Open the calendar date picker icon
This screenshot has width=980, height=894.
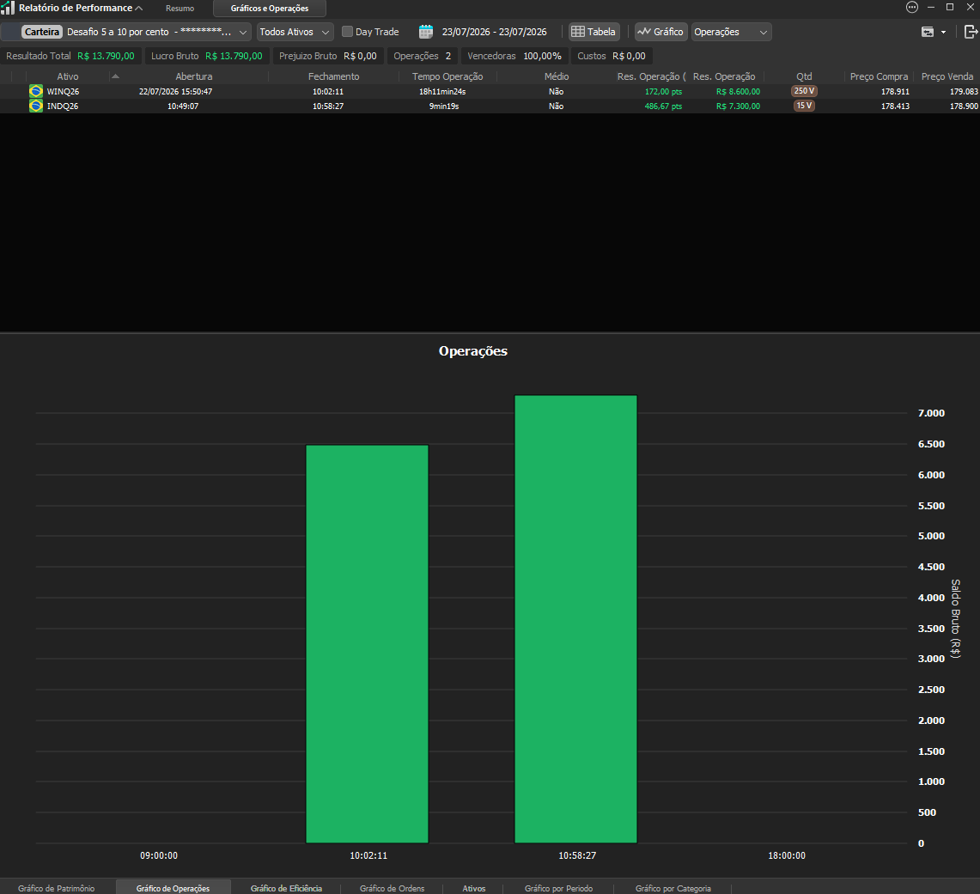coord(426,32)
